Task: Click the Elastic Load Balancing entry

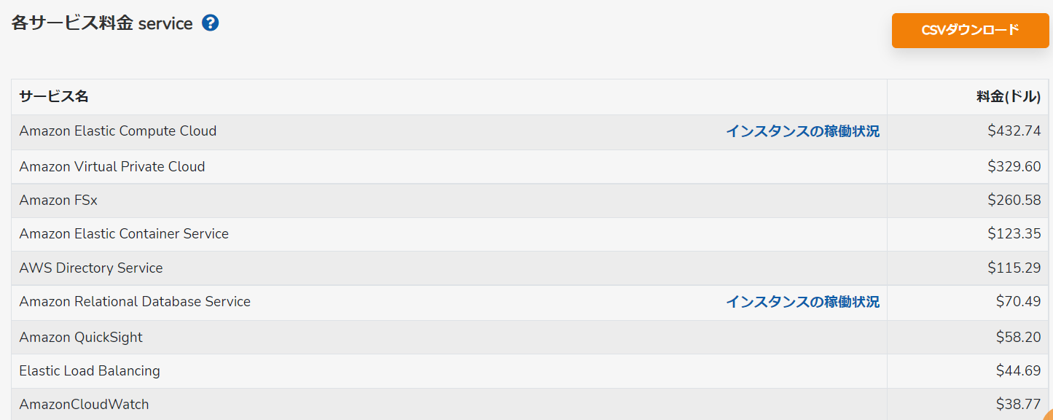Action: 90,371
